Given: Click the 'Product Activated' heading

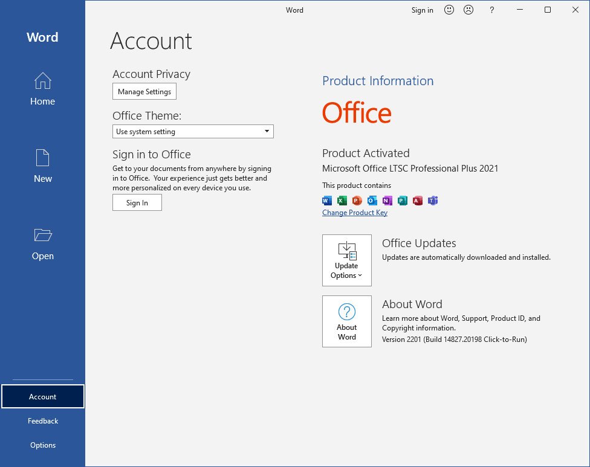Looking at the screenshot, I should [x=366, y=153].
